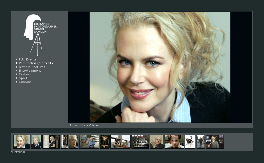Navigate to the Fashion gallery
Screen dimensions: 264x163
25,74
